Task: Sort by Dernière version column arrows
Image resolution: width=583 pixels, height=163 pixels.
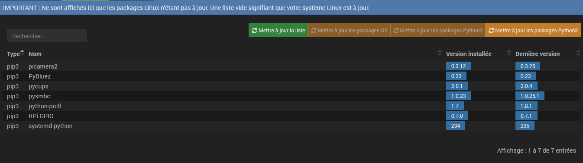Action: [x=578, y=54]
